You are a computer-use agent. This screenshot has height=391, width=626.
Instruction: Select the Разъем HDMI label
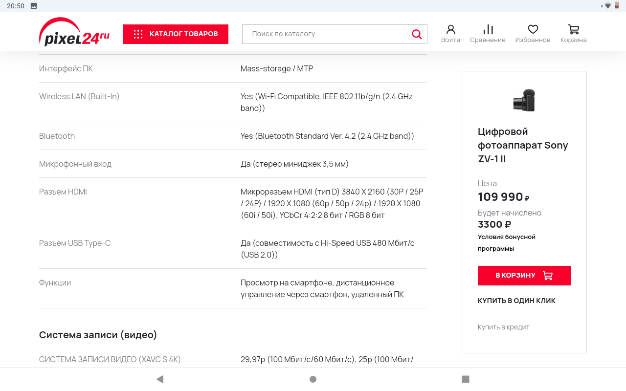[63, 192]
